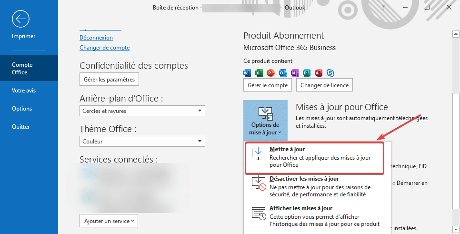Click Changer de licence button

click(x=324, y=85)
